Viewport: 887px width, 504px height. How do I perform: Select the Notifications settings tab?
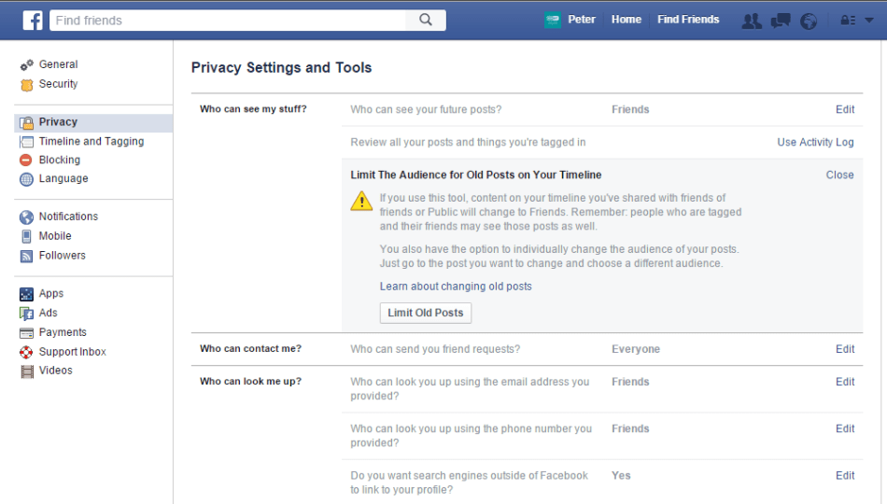68,217
